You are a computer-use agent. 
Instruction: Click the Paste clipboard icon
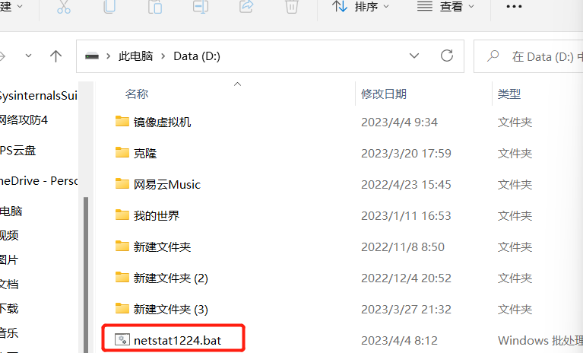(155, 6)
